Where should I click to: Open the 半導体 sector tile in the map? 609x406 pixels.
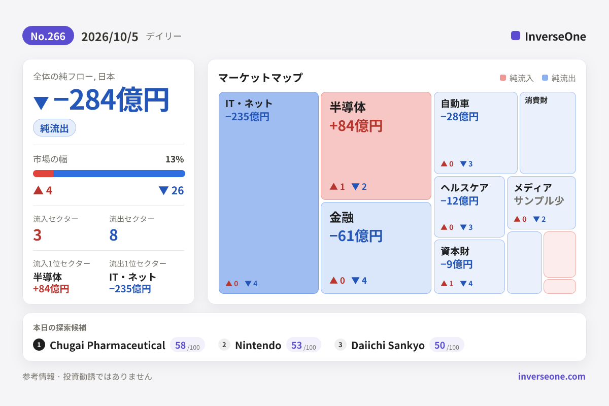coord(376,146)
